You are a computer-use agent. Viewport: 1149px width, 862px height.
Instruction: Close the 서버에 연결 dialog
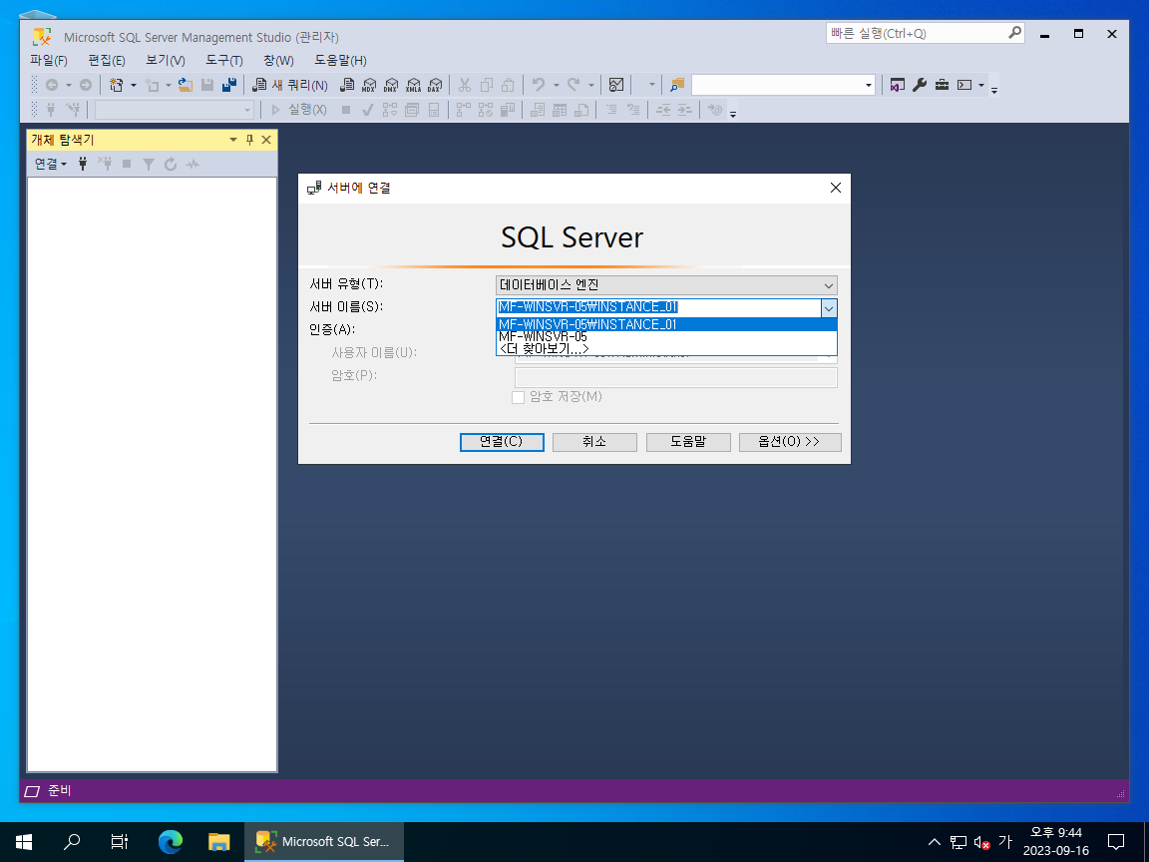pyautogui.click(x=836, y=189)
